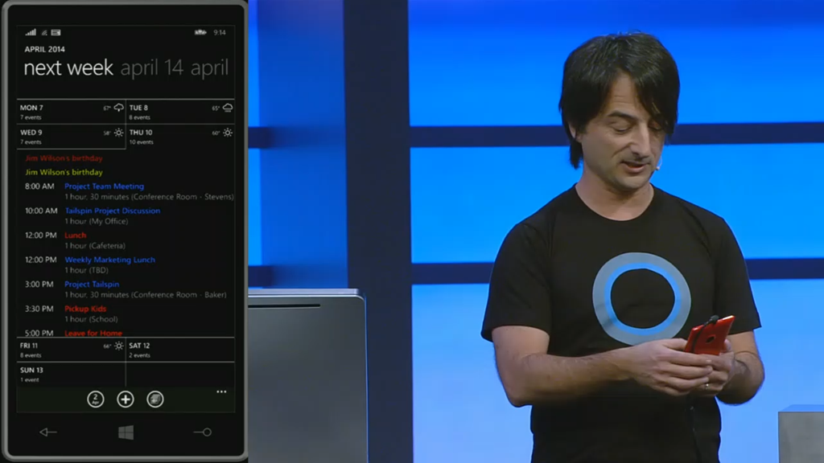Expand the SAT 12 day cell
The height and width of the screenshot is (463, 824).
click(x=180, y=350)
